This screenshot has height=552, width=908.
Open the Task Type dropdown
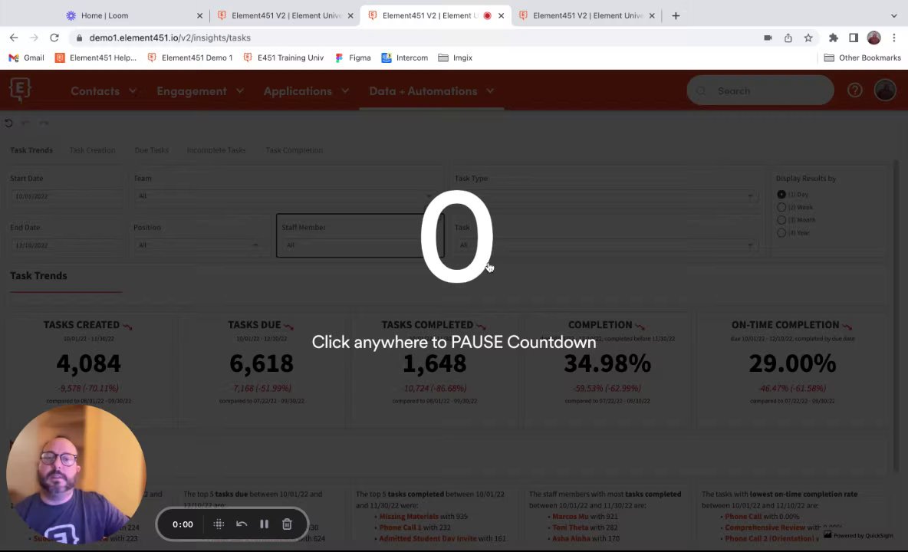(604, 196)
